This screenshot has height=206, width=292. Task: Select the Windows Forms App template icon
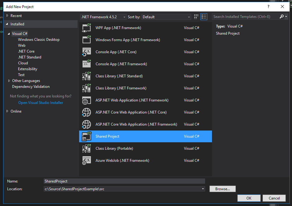87,40
